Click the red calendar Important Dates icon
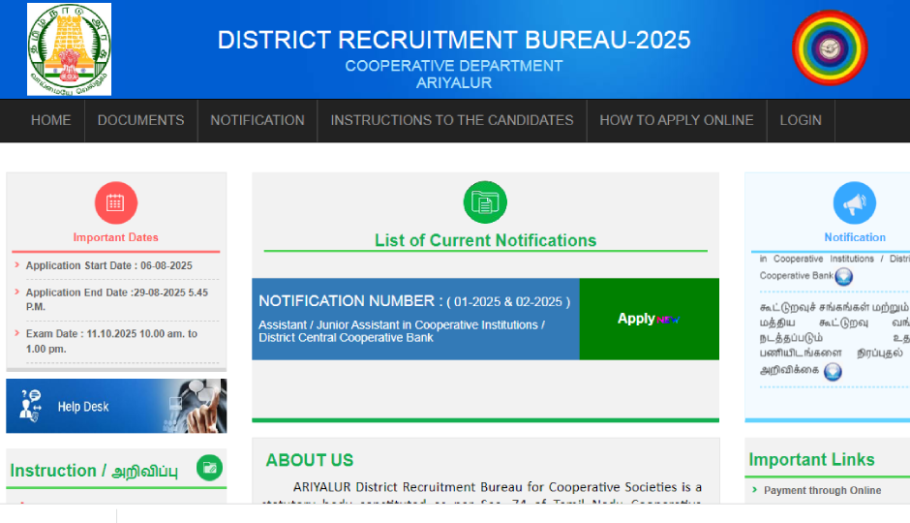The height and width of the screenshot is (523, 910). click(115, 203)
